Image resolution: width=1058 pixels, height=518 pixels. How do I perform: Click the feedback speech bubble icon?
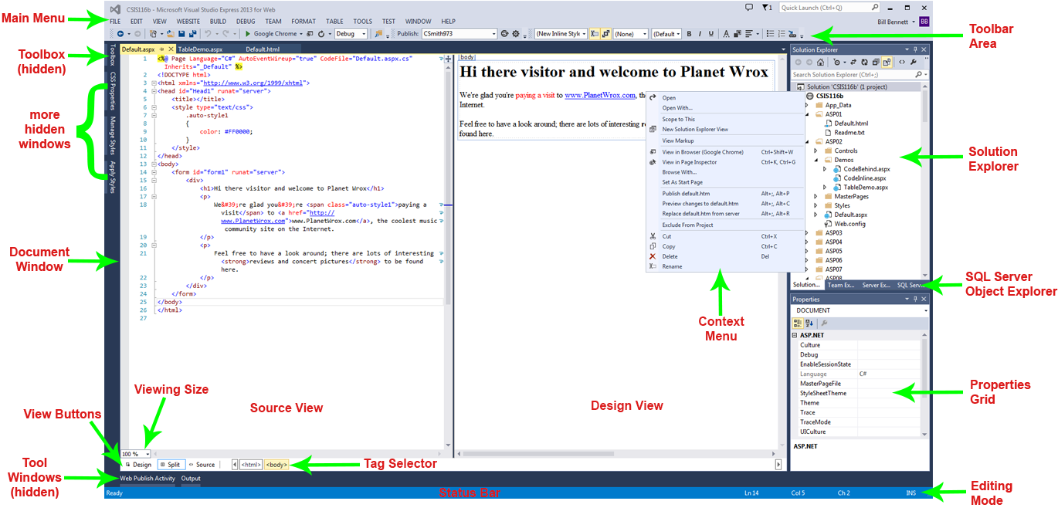[749, 7]
